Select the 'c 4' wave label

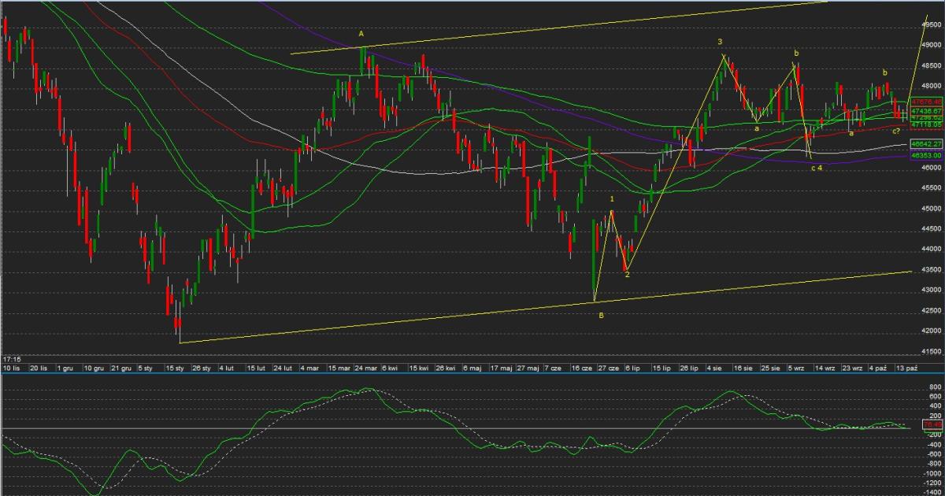817,168
